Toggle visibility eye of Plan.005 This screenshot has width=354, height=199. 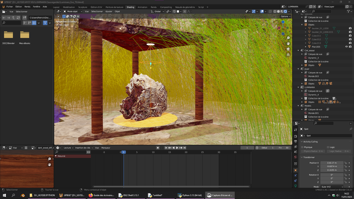[x=346, y=47]
